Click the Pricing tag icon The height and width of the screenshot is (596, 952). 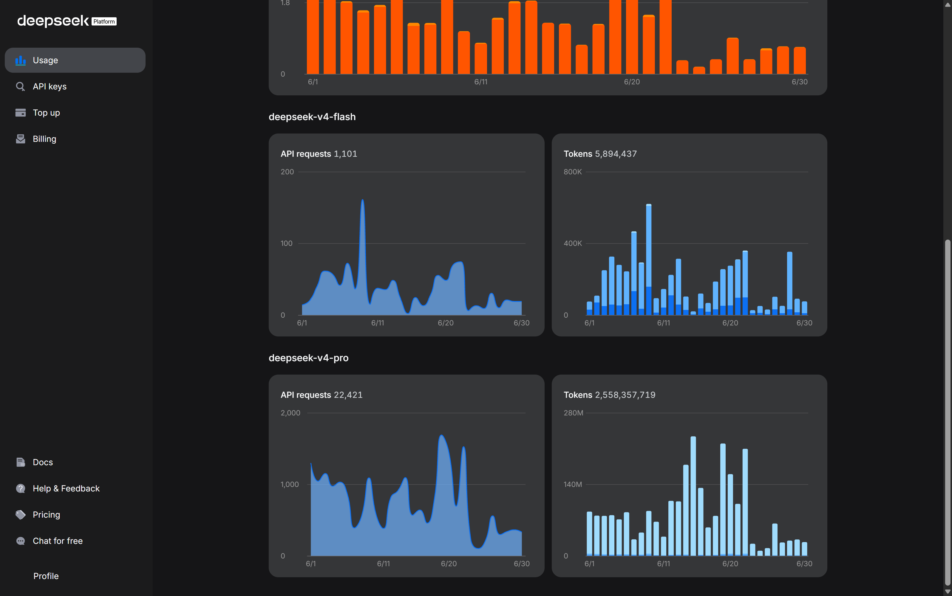(21, 514)
